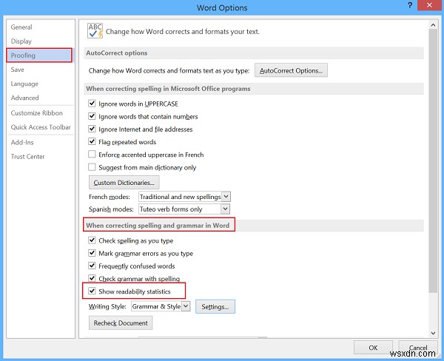Toggle Flag repeated words checkbox
This screenshot has width=444, height=361.
click(92, 141)
